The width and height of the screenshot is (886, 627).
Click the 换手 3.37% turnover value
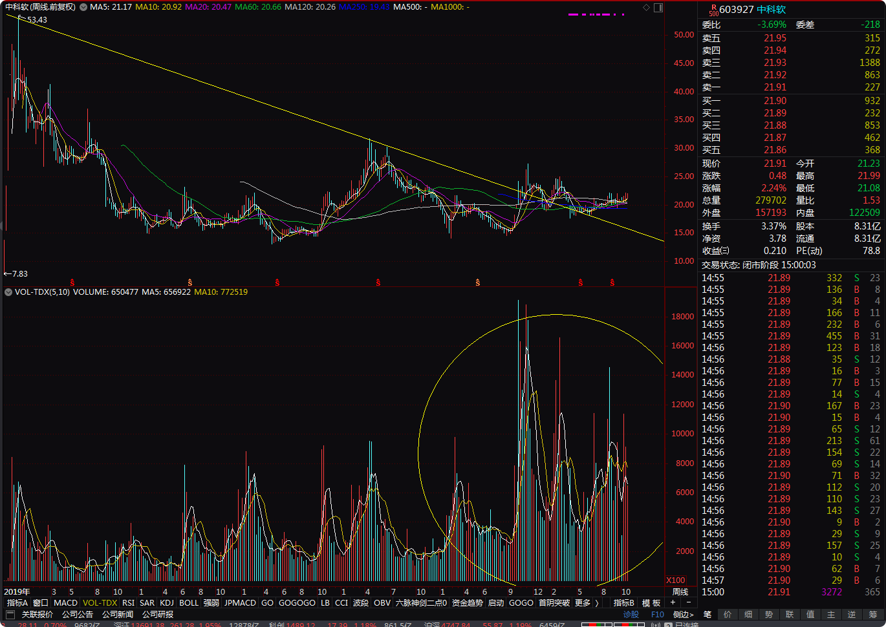(773, 226)
